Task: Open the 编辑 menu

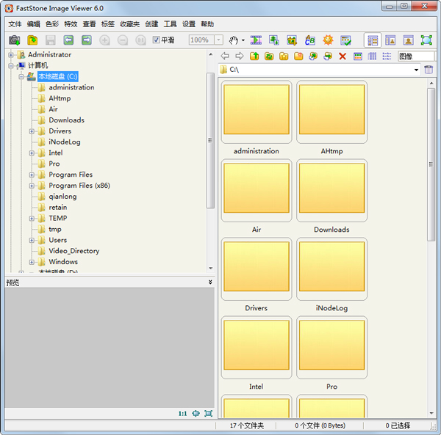Action: (34, 24)
